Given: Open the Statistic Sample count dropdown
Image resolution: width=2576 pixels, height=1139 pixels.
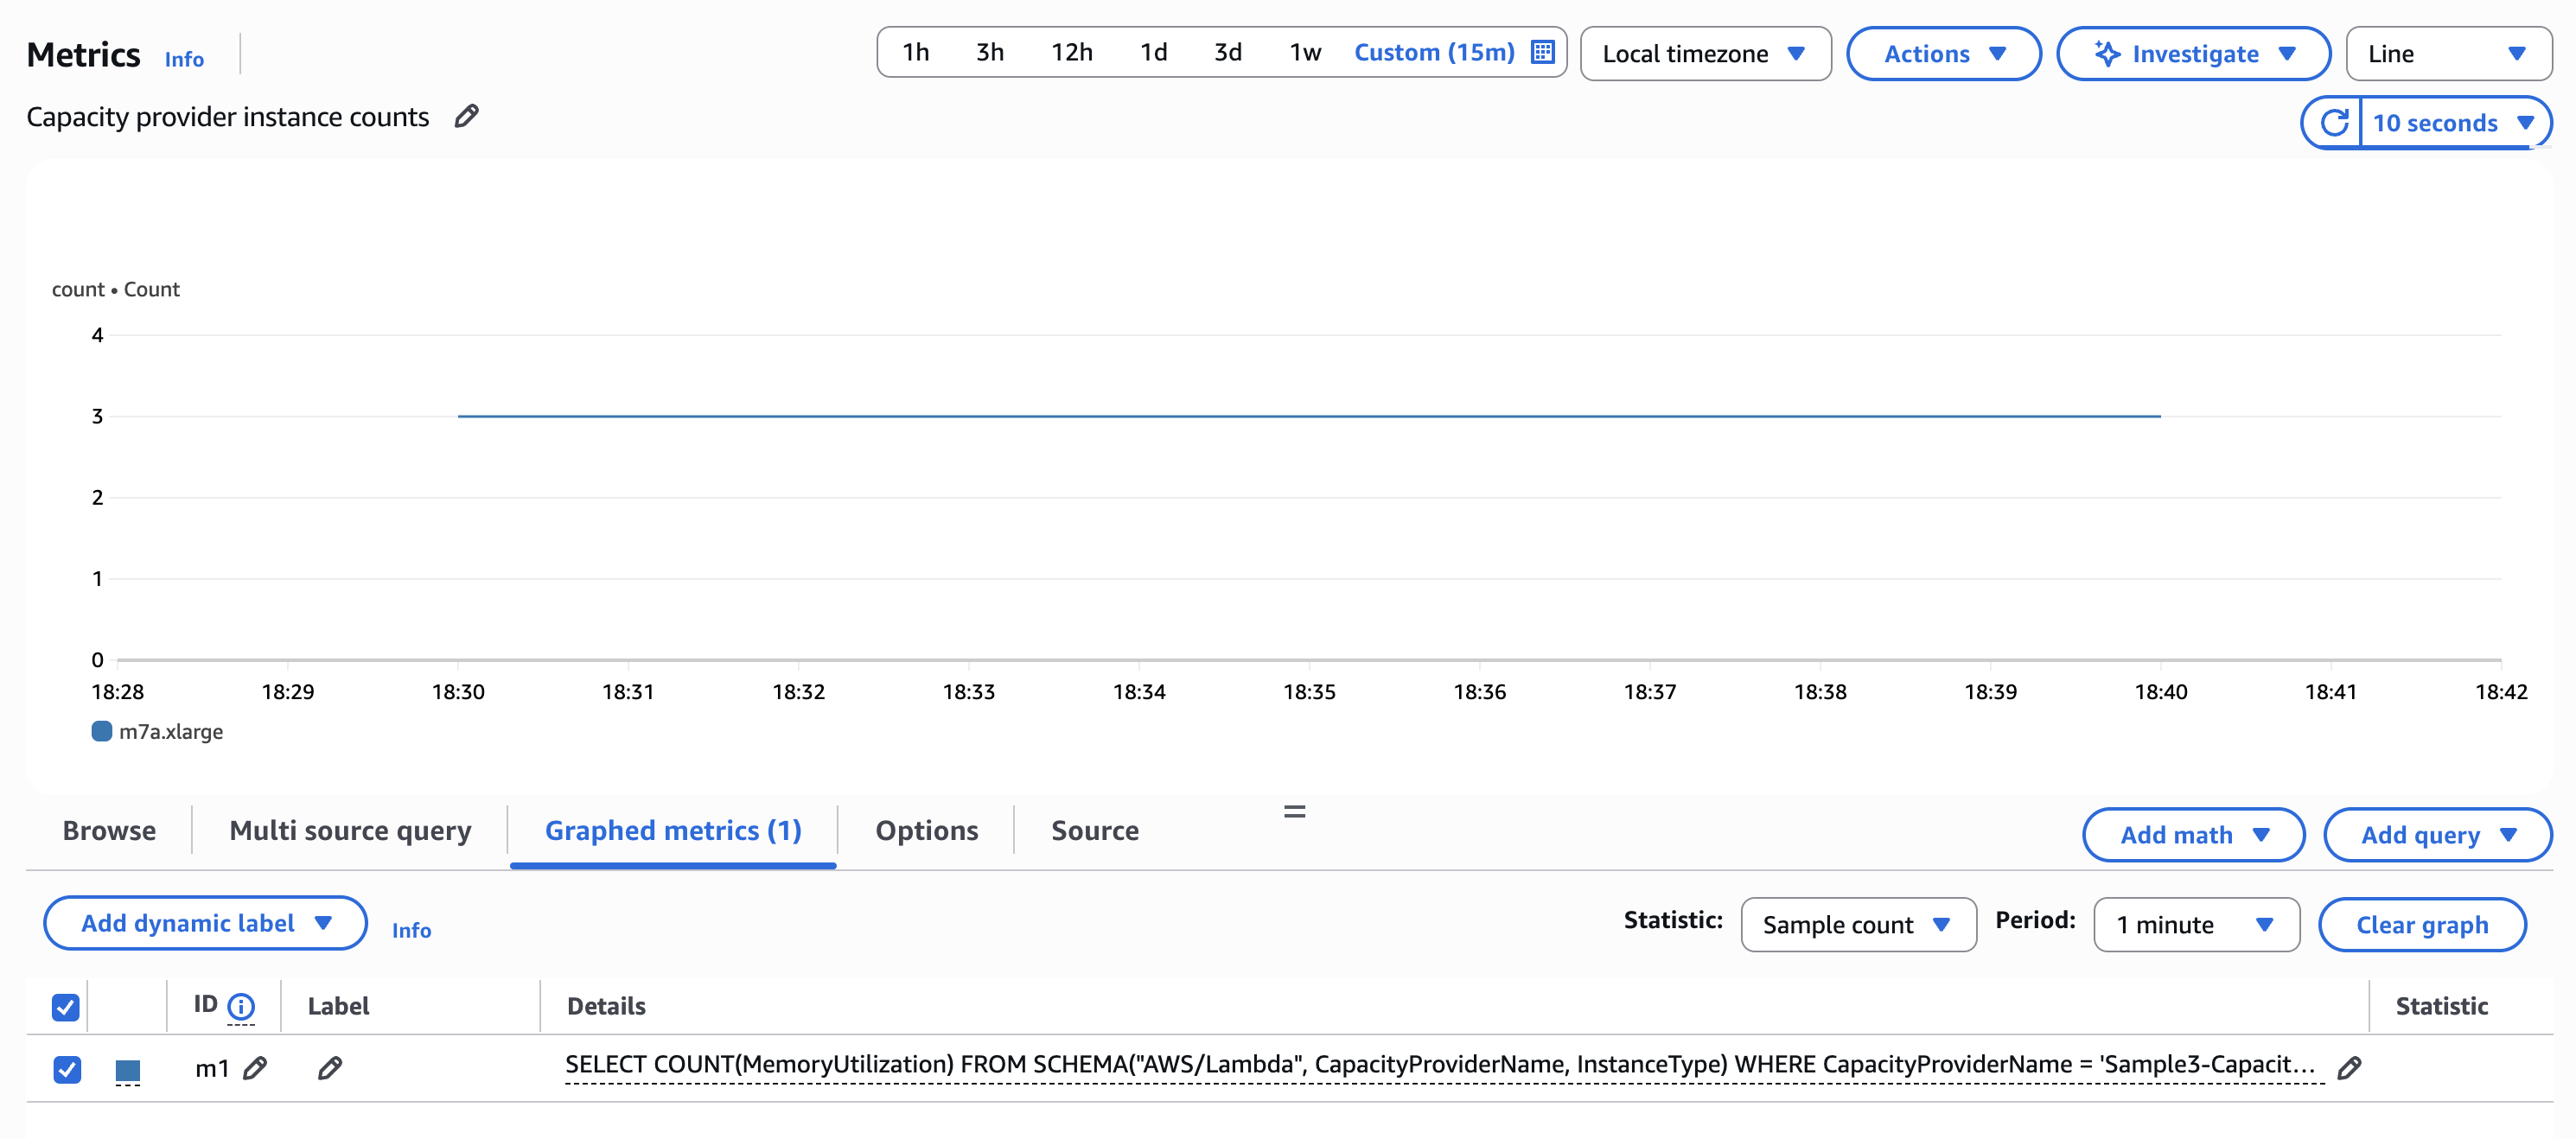Looking at the screenshot, I should coord(1857,924).
